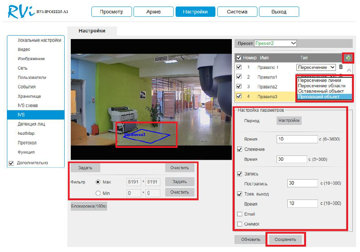Open 'heatMap' in the sidebar menu
The width and height of the screenshot is (360, 252).
tap(26, 133)
